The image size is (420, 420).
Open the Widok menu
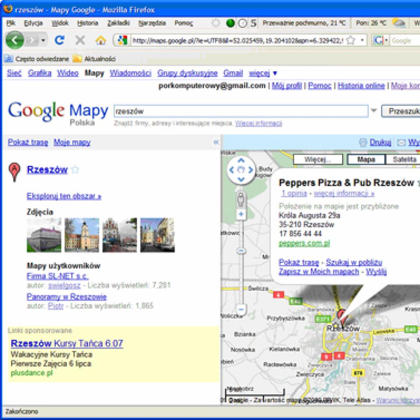click(x=60, y=23)
